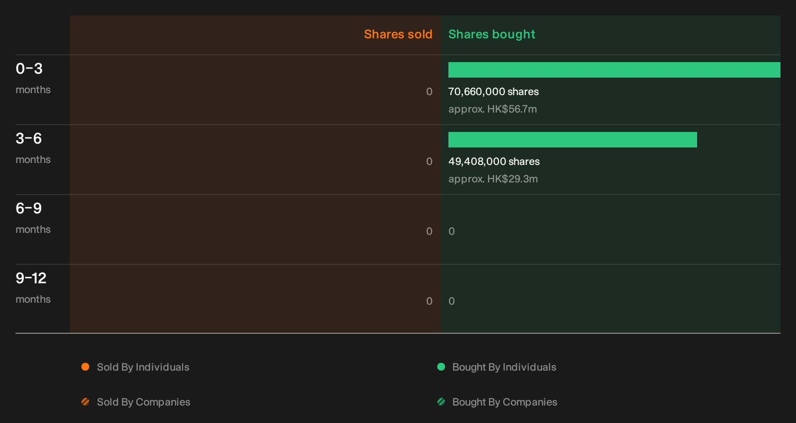Click the 49,408,000 shares value

[x=494, y=162]
